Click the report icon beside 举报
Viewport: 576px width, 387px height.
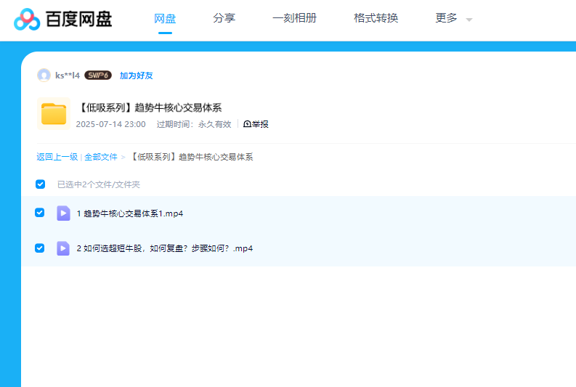click(247, 124)
